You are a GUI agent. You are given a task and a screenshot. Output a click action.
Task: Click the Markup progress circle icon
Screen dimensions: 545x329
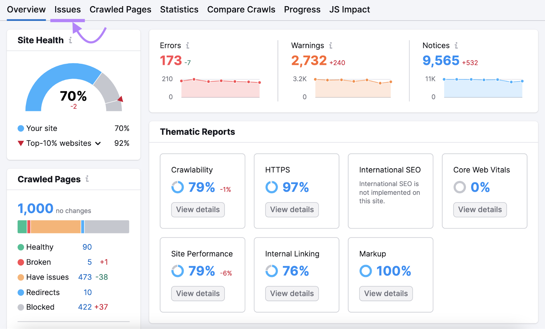[365, 271]
